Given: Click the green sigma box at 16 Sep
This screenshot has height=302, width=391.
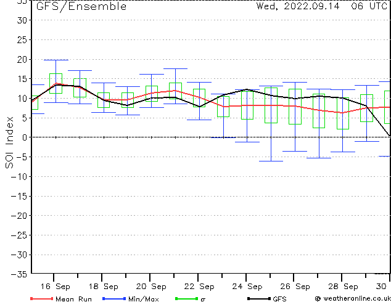Looking at the screenshot, I should click(x=56, y=83).
